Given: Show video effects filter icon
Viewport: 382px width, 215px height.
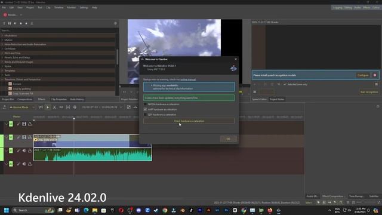Looking at the screenshot, I should point(10,23).
